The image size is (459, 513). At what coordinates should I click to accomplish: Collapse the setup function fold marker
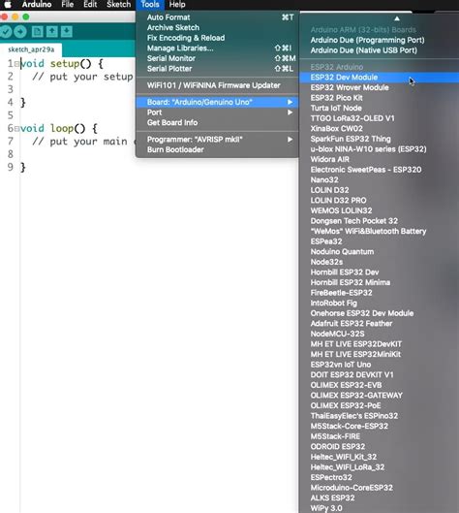click(x=16, y=64)
